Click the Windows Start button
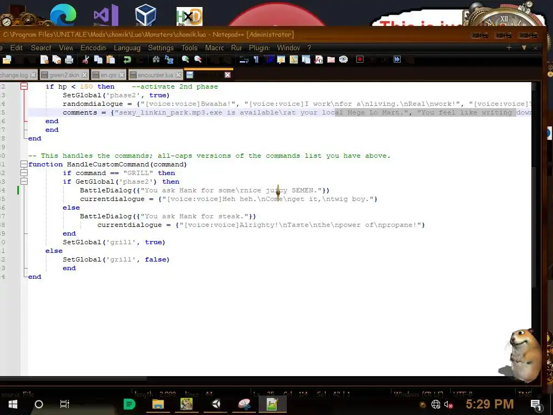This screenshot has height=415, width=553. click(13, 404)
